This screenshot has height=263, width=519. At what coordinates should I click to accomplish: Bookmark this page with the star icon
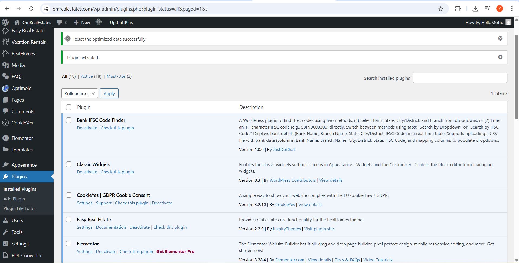click(441, 9)
